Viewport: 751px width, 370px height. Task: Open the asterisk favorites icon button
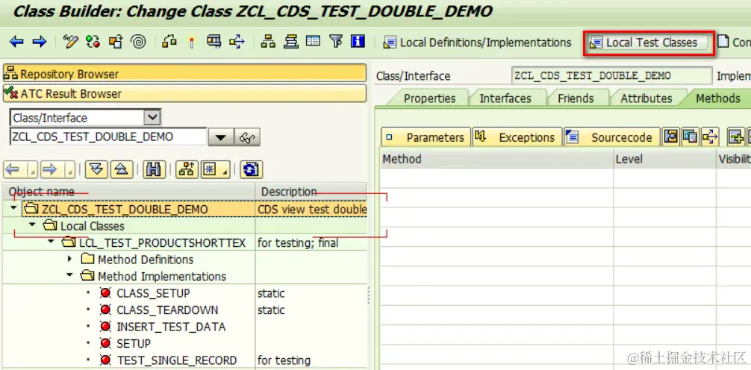[x=215, y=169]
